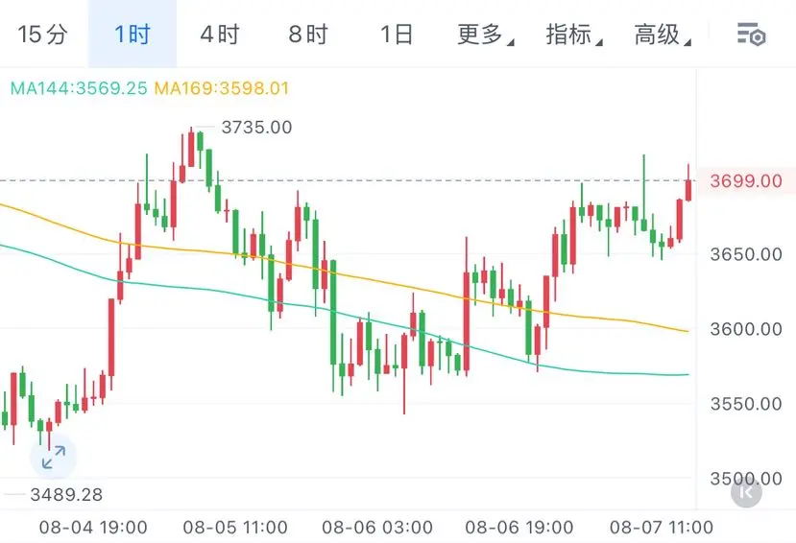Switch to the 15分 timeframe tab
796x543 pixels.
click(43, 35)
